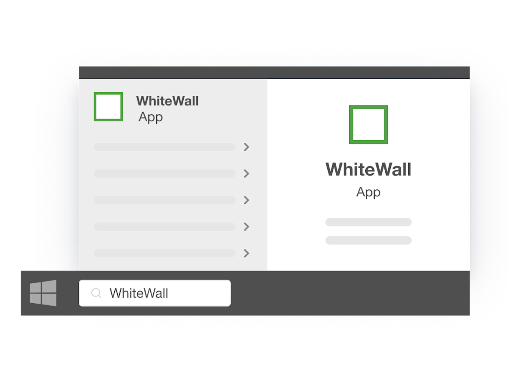Expand the fifth result row chevron

pyautogui.click(x=246, y=253)
